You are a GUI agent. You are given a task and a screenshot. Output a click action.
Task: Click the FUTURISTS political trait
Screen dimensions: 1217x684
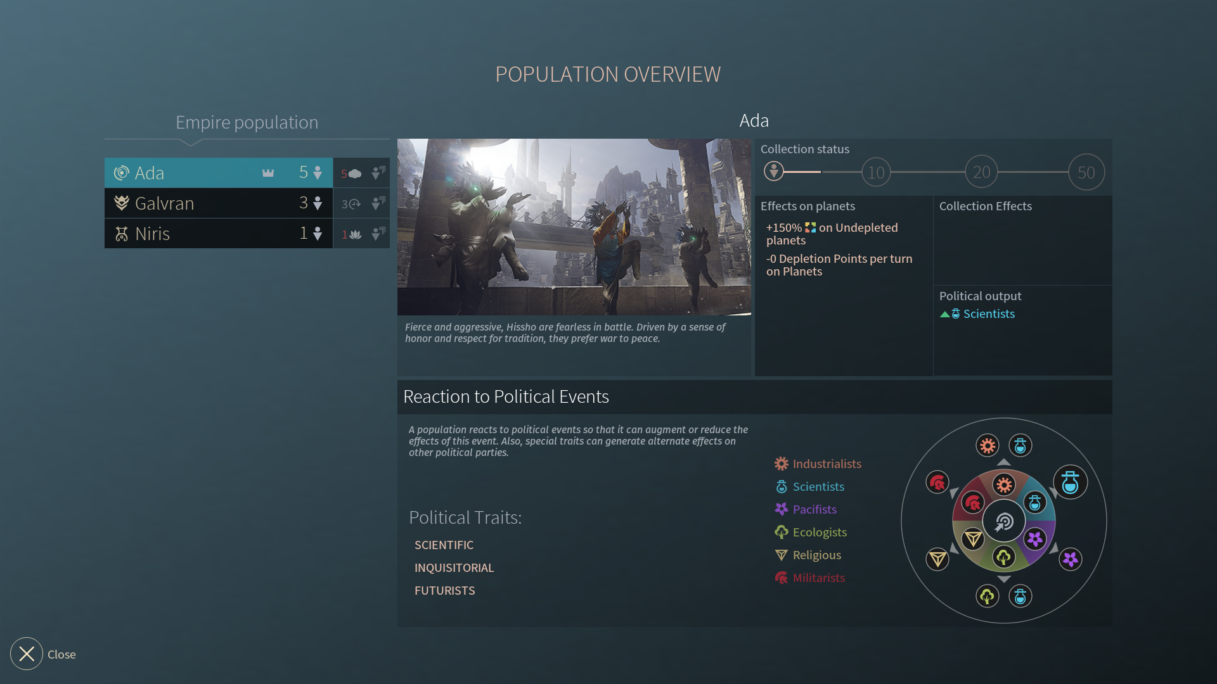tap(444, 591)
